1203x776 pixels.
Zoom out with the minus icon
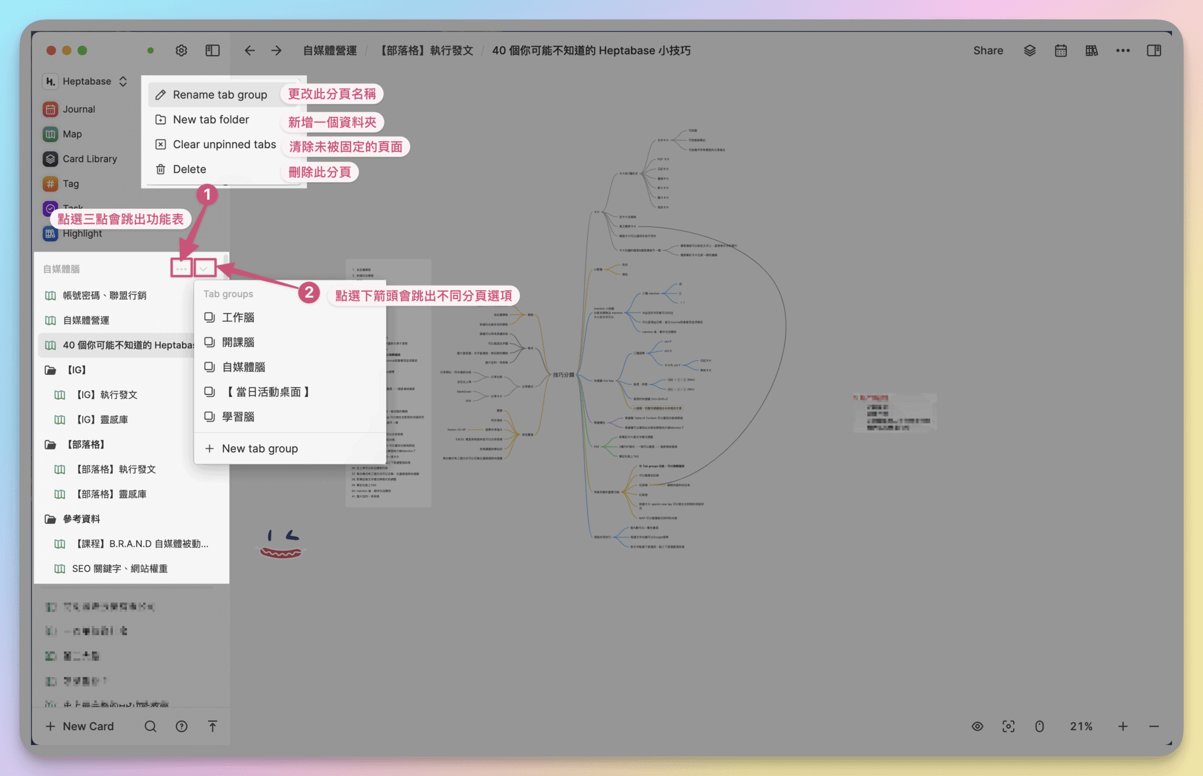pos(1154,726)
